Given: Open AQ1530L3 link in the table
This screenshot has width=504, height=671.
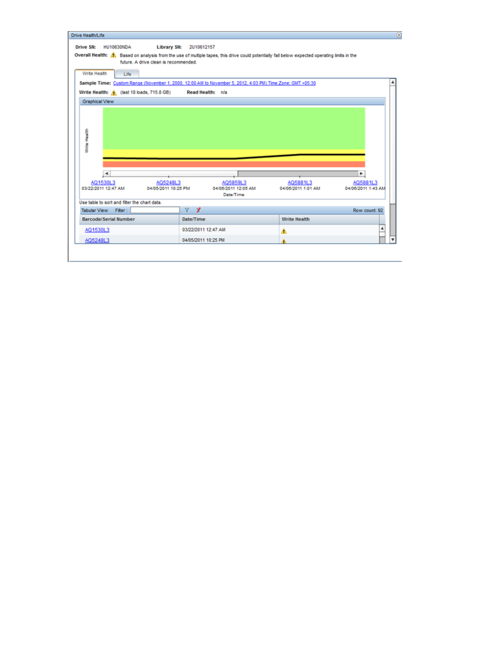Looking at the screenshot, I should (97, 230).
